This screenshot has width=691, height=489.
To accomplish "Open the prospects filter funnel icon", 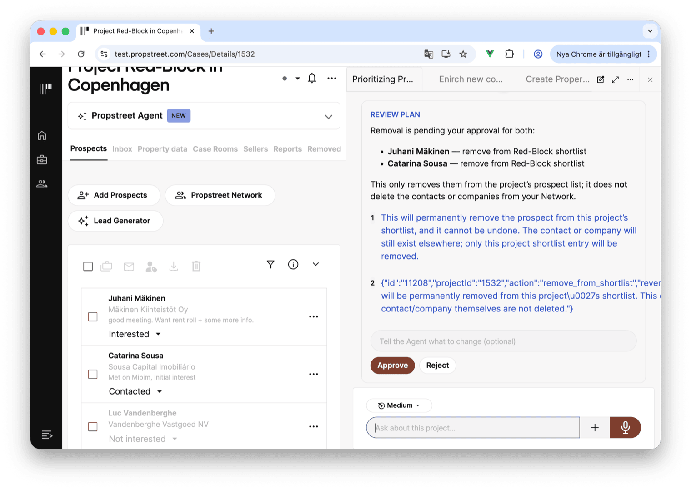I will coord(270,264).
